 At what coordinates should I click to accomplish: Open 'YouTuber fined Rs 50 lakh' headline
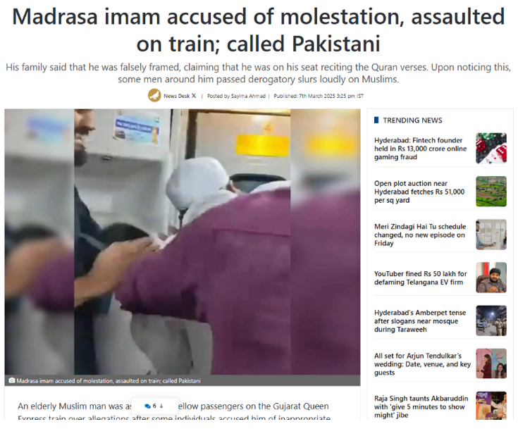(420, 278)
